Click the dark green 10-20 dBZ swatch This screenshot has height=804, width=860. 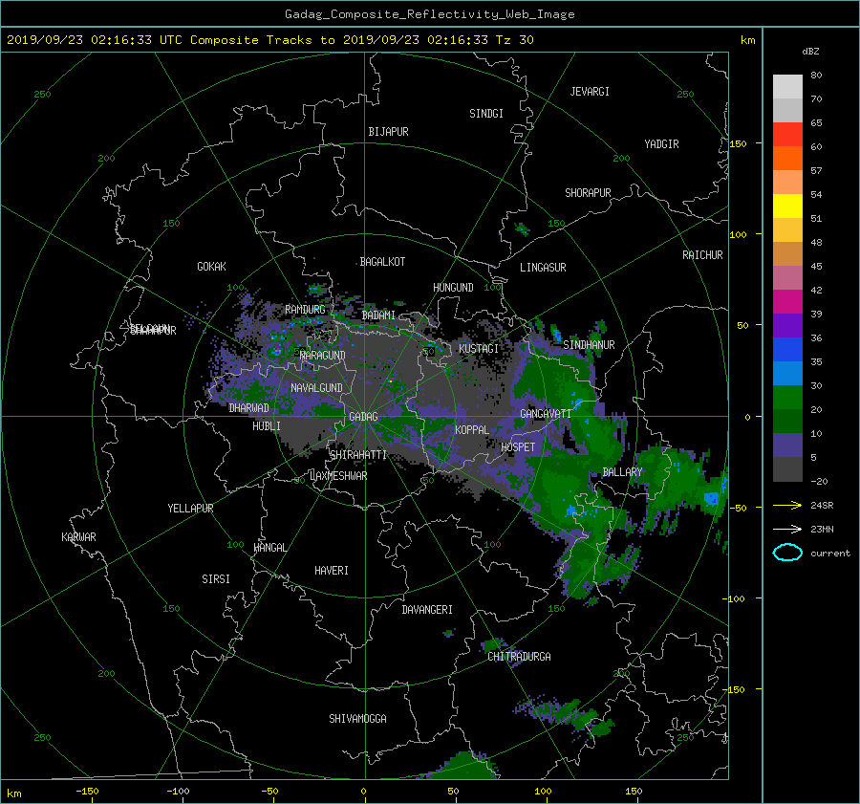787,421
